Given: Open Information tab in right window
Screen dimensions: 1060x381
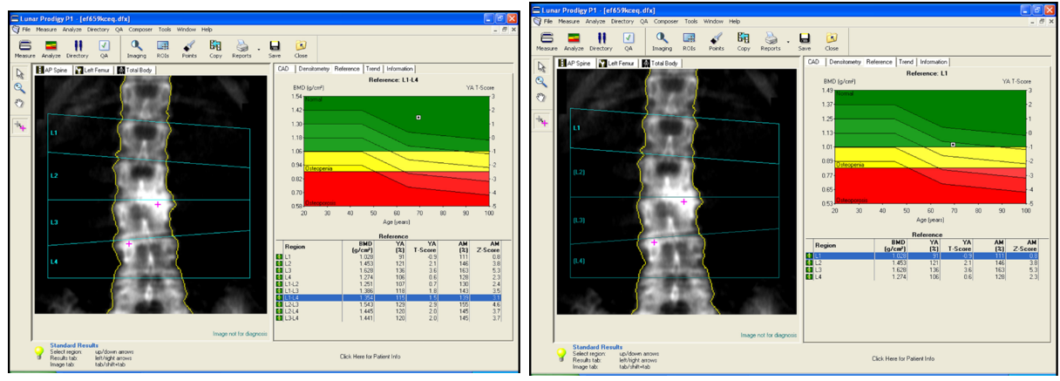Looking at the screenshot, I should (x=933, y=62).
